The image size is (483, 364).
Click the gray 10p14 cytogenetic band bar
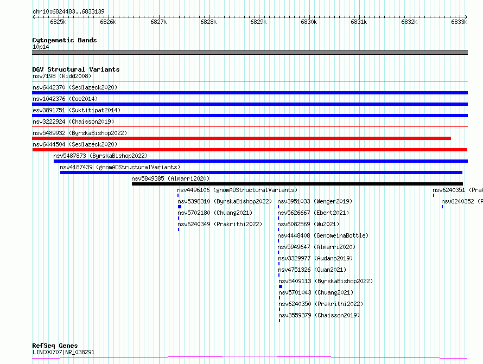(250, 53)
